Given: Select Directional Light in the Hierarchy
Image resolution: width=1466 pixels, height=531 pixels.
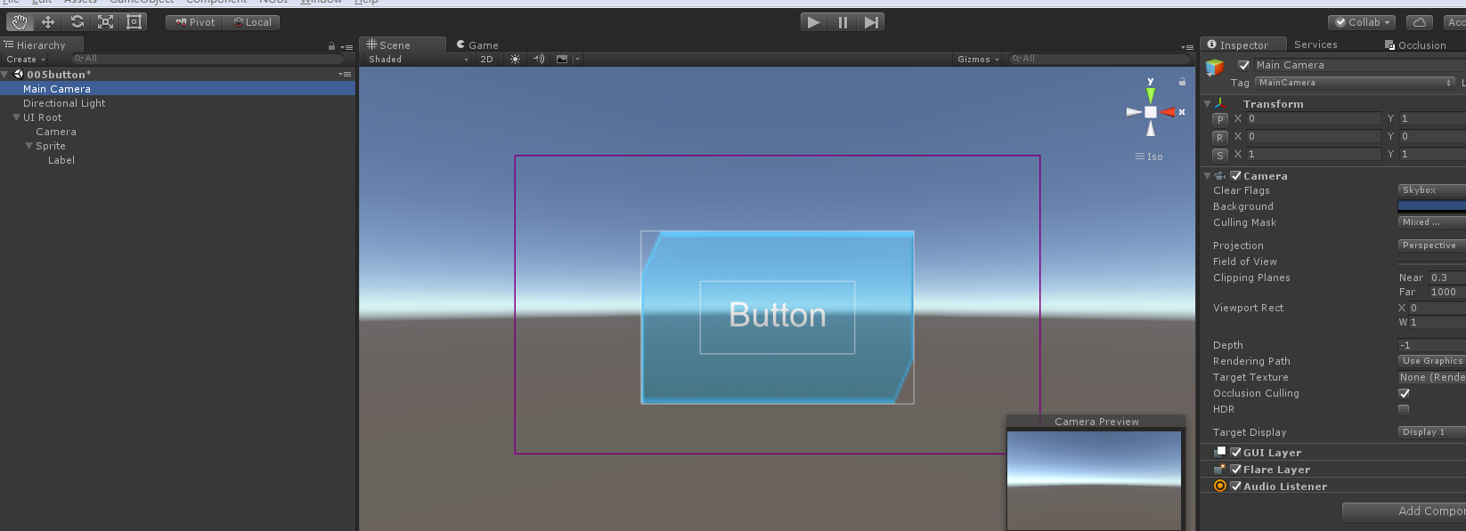Looking at the screenshot, I should tap(64, 103).
